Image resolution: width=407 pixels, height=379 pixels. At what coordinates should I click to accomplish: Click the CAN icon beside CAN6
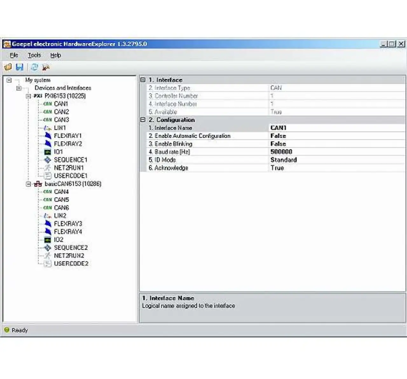(x=47, y=208)
